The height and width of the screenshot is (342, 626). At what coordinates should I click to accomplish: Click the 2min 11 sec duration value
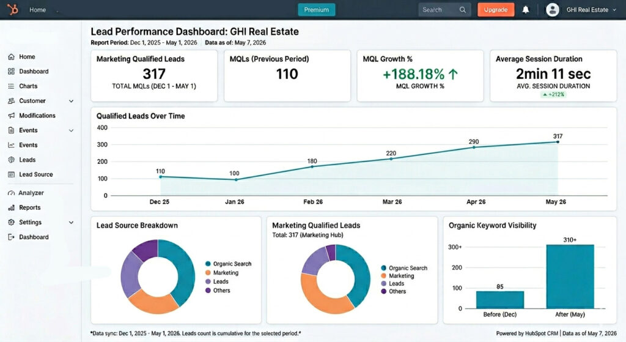pyautogui.click(x=553, y=74)
